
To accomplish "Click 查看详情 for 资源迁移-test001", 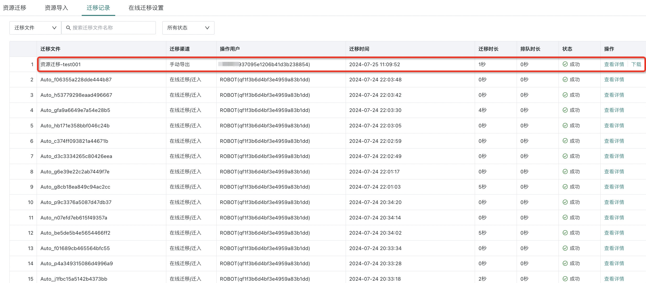I will pyautogui.click(x=614, y=64).
